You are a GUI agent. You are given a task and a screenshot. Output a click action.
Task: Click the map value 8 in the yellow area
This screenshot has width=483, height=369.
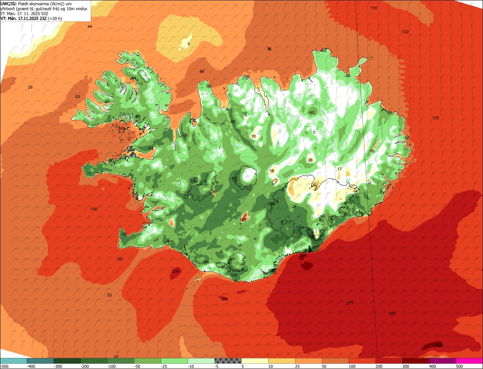[189, 44]
